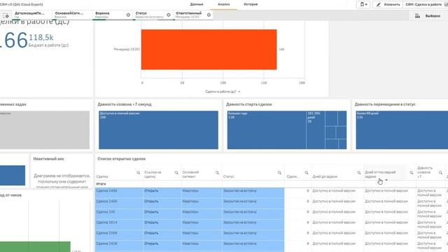The image size is (448, 252).
Task: Open the sheet selector CRM: Сделки в работе
Action: coord(426,5)
